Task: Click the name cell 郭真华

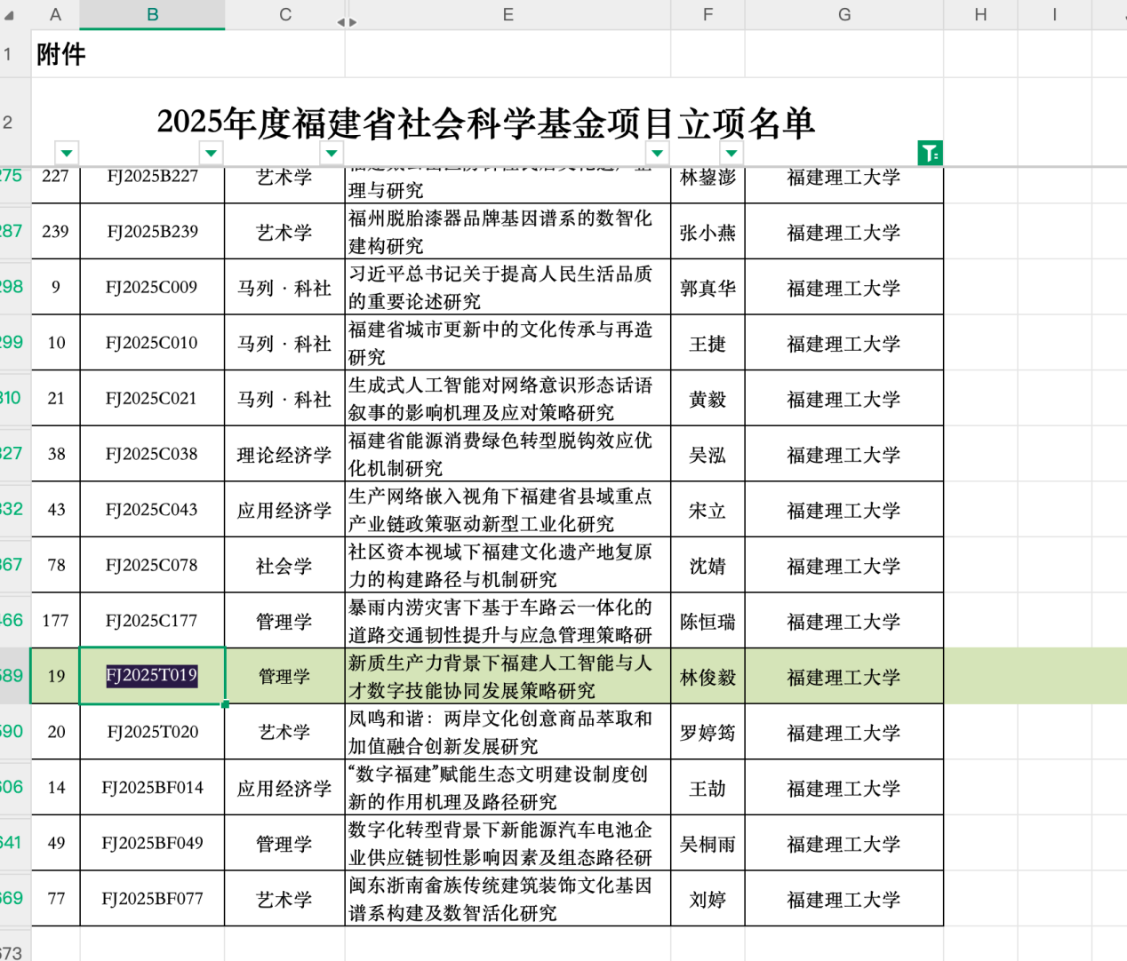Action: [707, 288]
